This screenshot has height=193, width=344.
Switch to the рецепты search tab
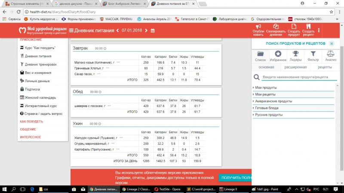[x=325, y=67]
